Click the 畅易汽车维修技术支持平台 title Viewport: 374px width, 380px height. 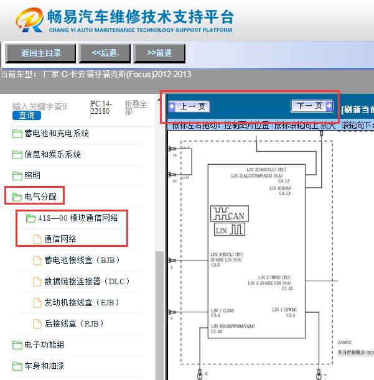[x=141, y=17]
